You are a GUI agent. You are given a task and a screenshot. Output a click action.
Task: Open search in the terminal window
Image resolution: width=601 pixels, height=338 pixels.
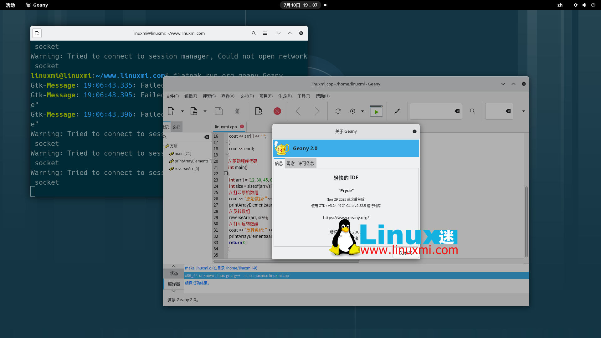[254, 33]
